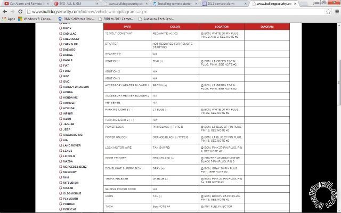This screenshot has height=213, width=341.
Task: Switch to Installing remote starter tab
Action: 174,4
